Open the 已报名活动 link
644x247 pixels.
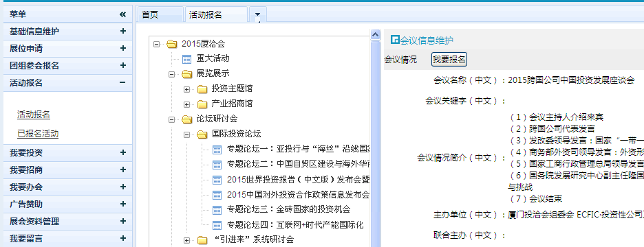38,134
